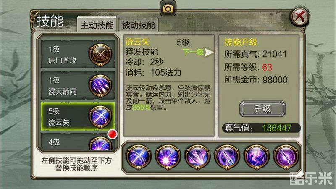Close the 技能 panel with red X
Viewport: 336px width, 189px height.
tap(300, 16)
